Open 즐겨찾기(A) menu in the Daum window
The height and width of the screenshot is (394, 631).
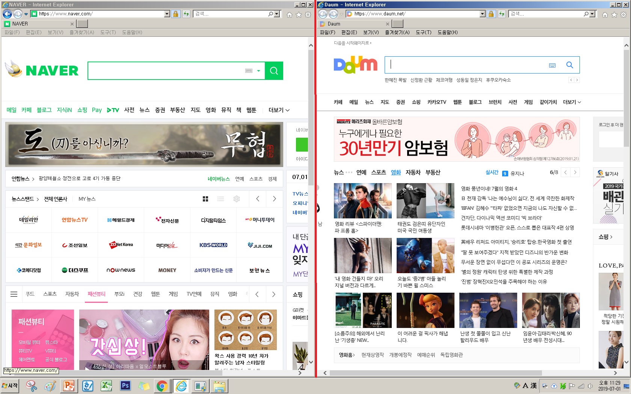[397, 32]
